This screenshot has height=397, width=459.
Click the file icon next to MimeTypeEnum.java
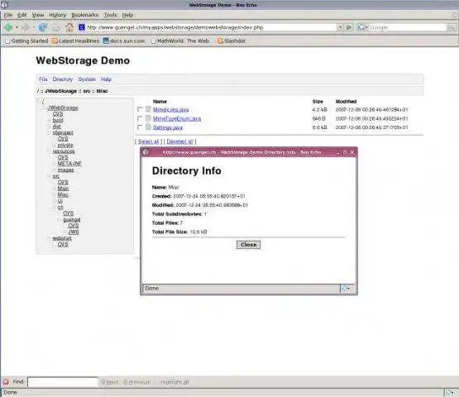tap(148, 118)
